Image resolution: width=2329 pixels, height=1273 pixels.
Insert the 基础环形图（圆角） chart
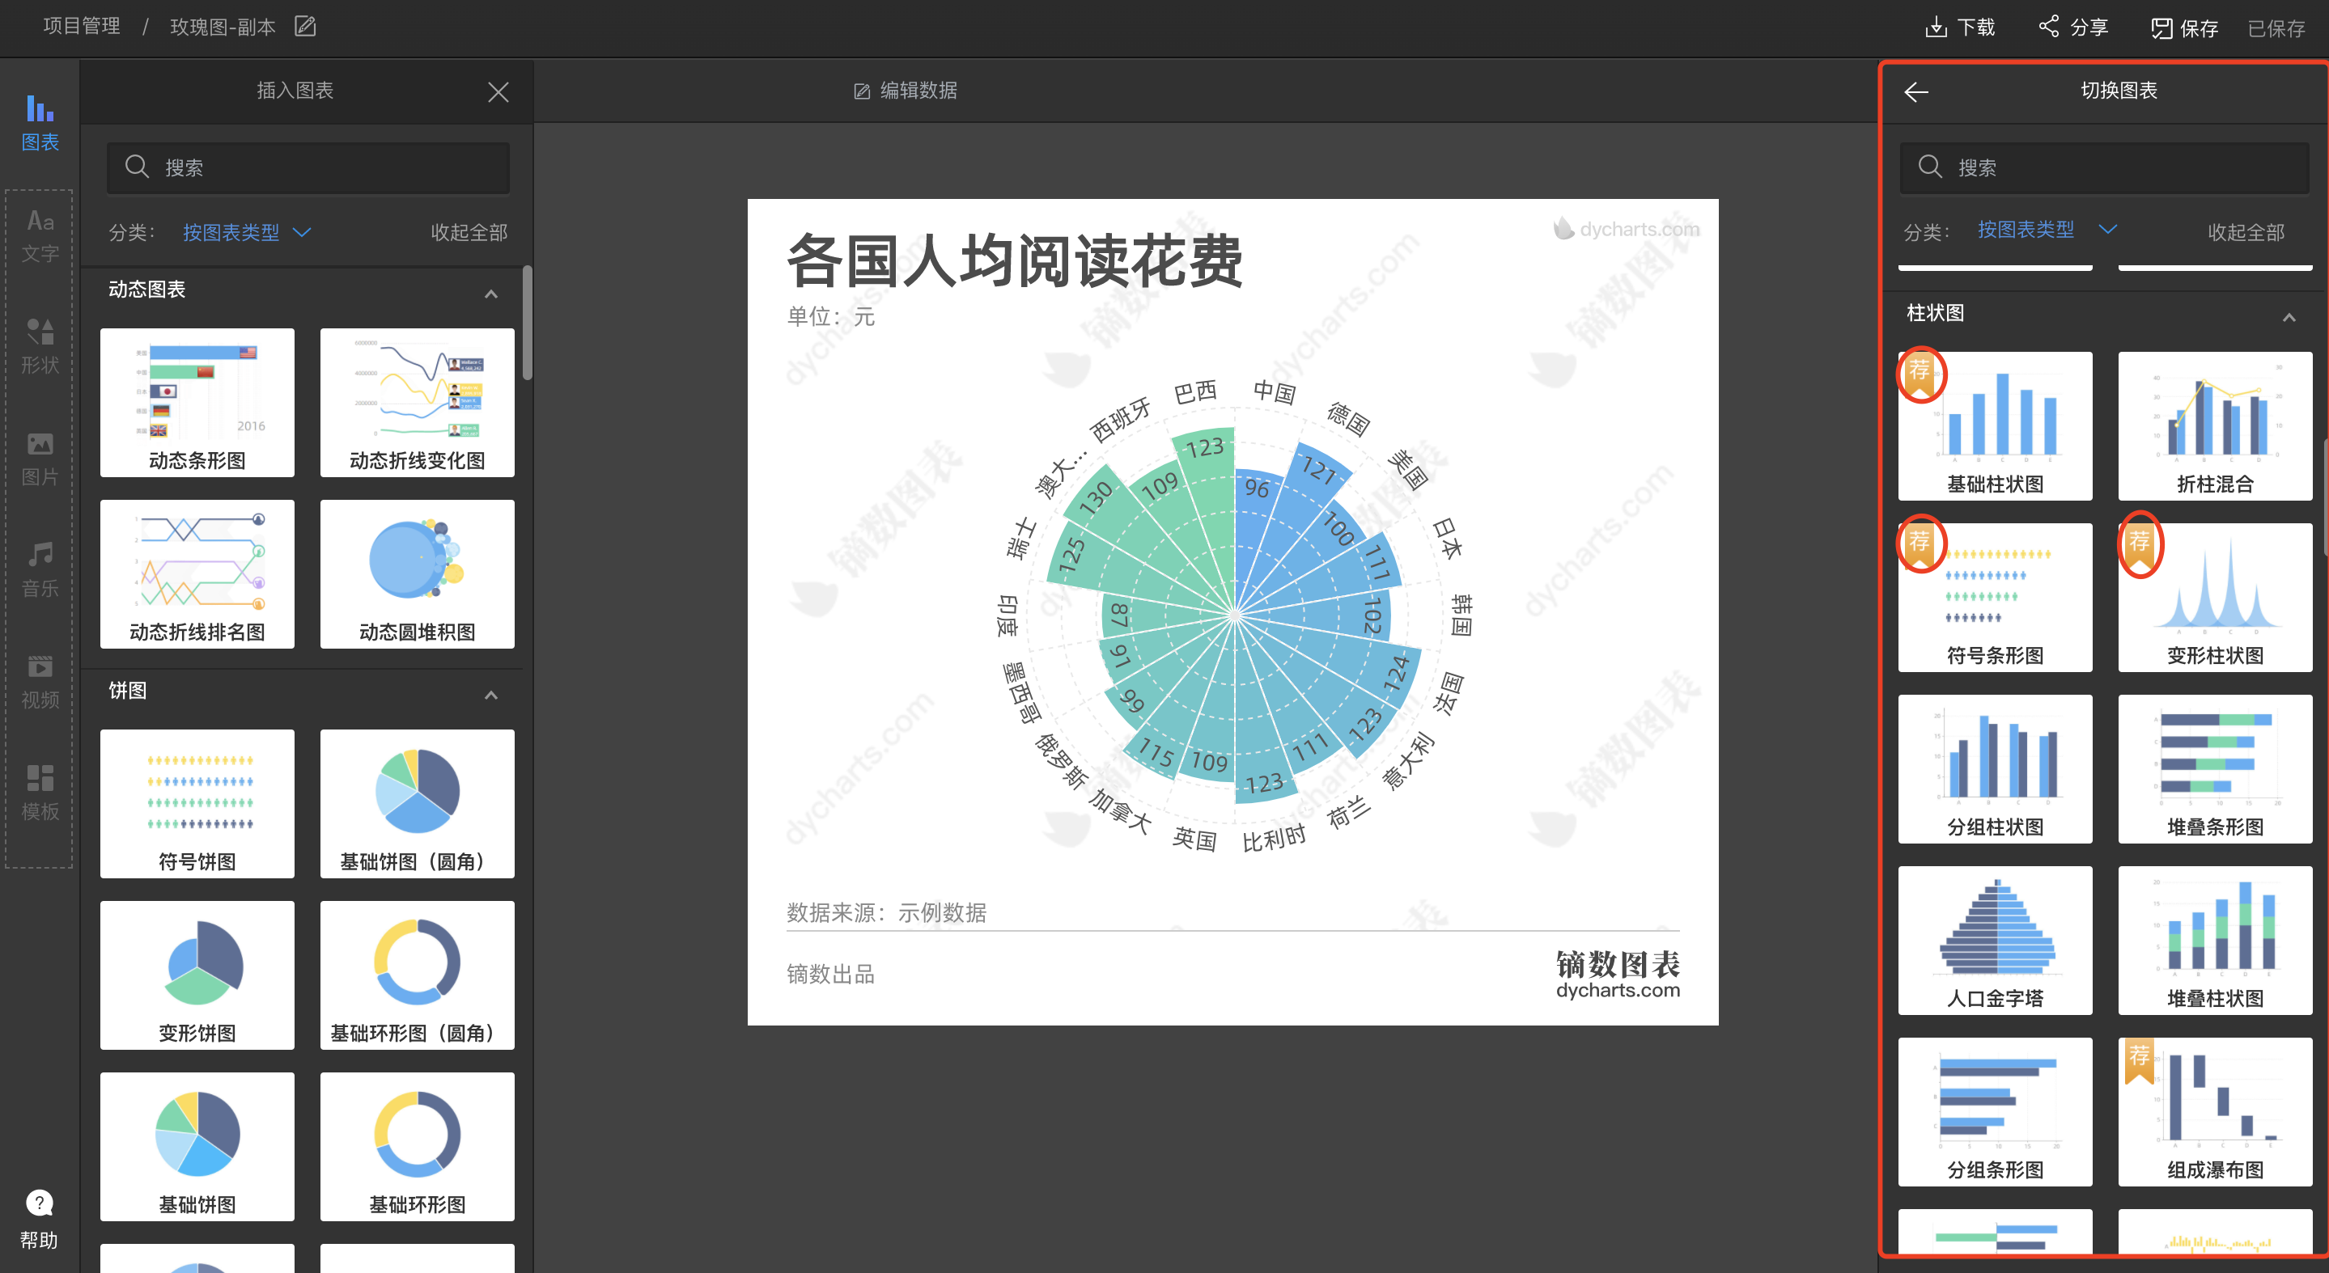click(x=417, y=975)
